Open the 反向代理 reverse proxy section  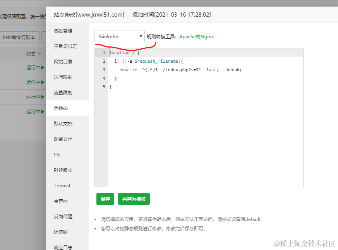63,216
